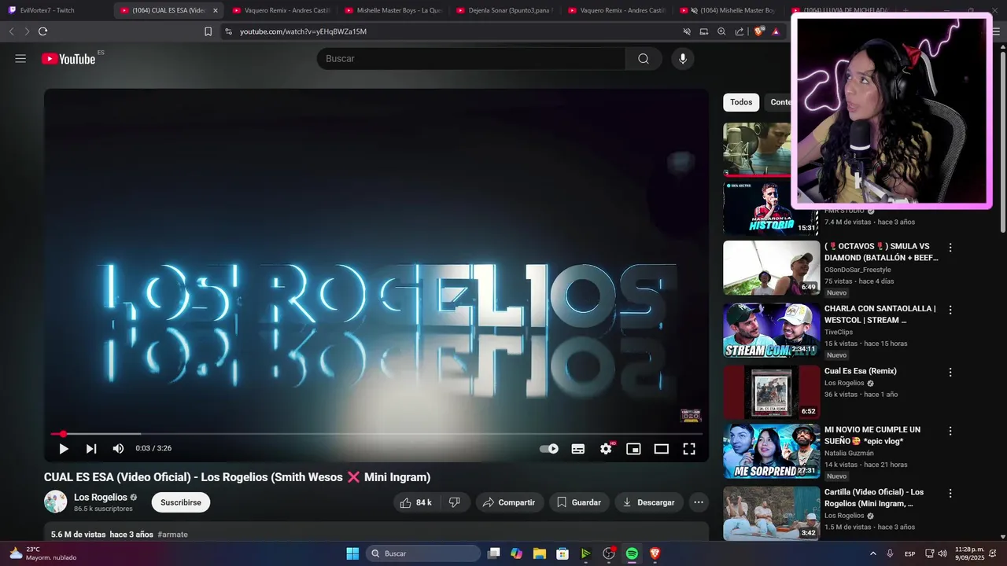Screen dimensions: 1007x566
Task: Open options for Cual Es Esa (Remix)
Action: 950,372
